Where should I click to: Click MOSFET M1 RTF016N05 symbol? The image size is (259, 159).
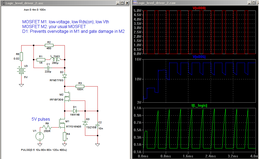[62, 124]
